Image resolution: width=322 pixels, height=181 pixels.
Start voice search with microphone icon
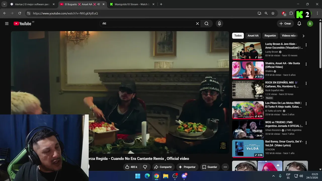coord(219,24)
